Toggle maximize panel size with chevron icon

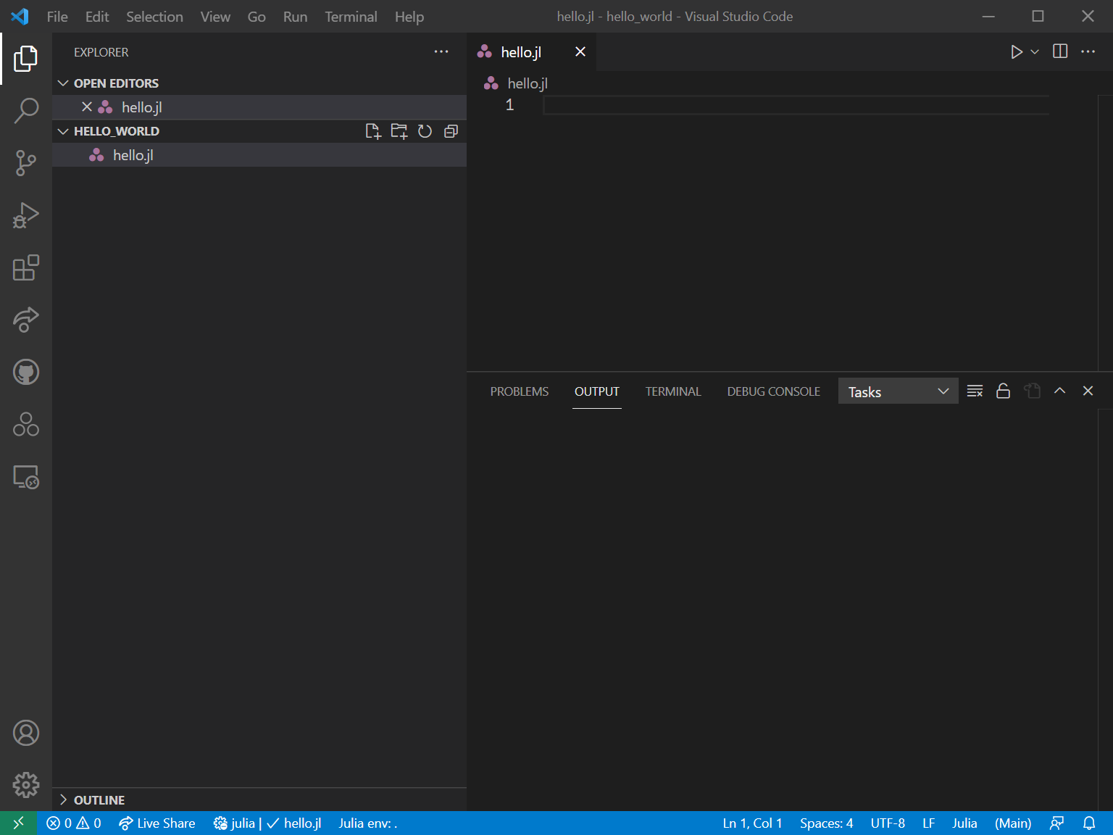[x=1059, y=391]
